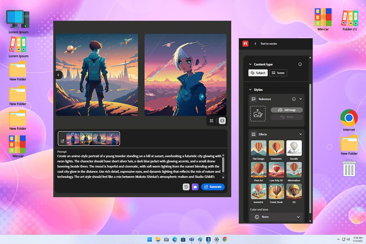Image resolution: width=366 pixels, height=244 pixels.
Task: Open the Content type info icon
Action: 300,64
